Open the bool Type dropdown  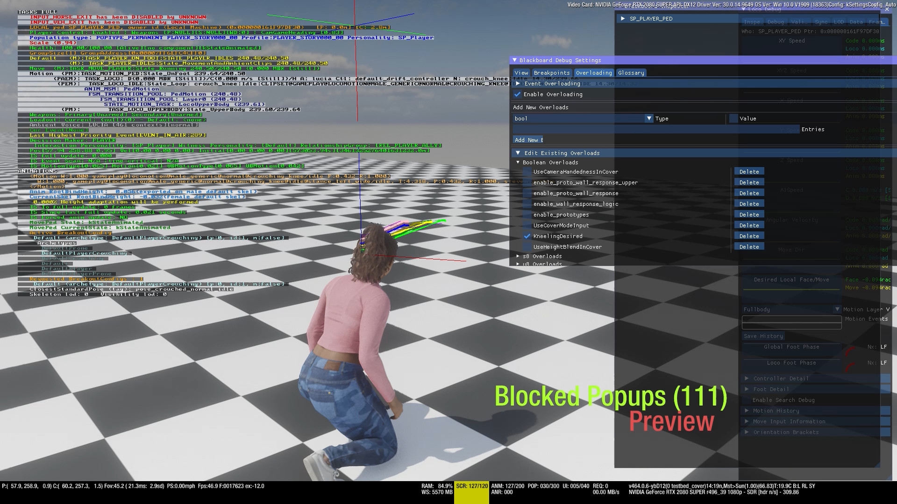pos(583,119)
